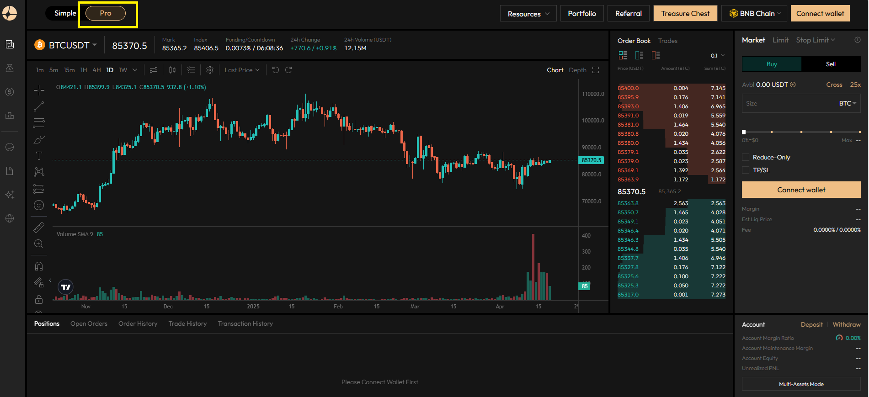Open the Open Orders tab
Screen dimensions: 869x397
point(89,323)
